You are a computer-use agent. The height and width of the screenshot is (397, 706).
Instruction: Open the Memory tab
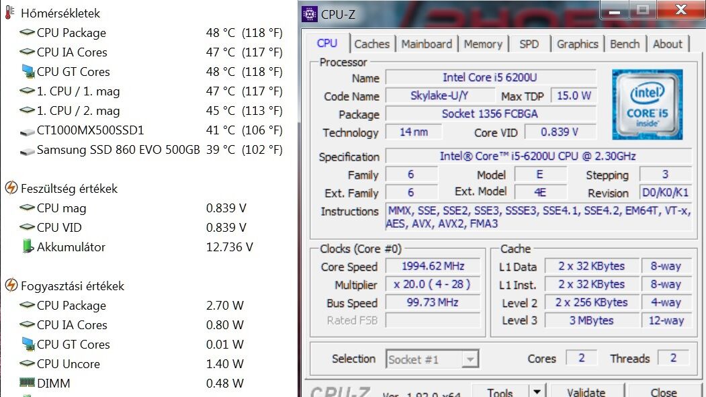click(x=483, y=44)
